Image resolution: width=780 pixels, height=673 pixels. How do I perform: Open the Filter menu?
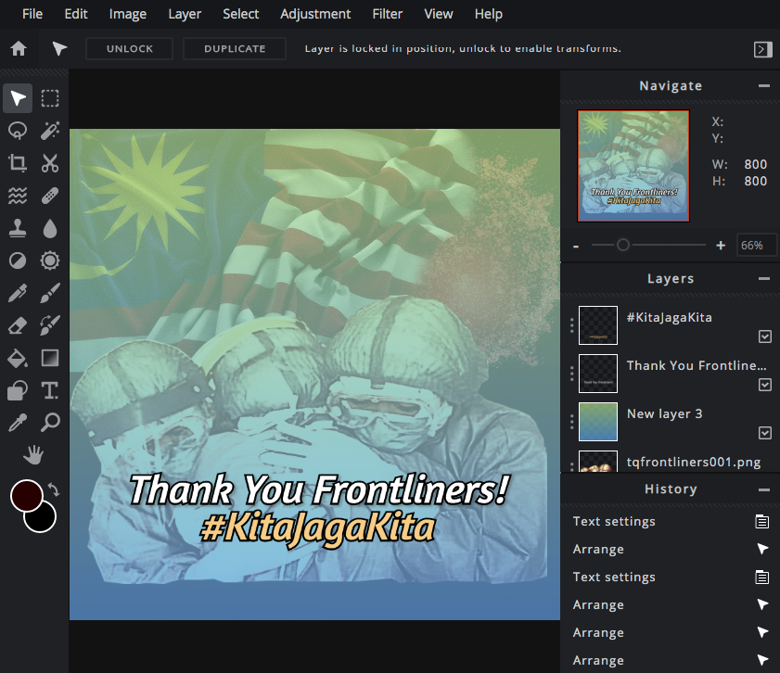tap(387, 14)
